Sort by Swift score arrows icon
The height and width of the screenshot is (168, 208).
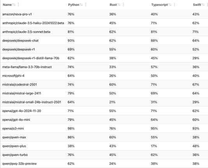click(203, 5)
